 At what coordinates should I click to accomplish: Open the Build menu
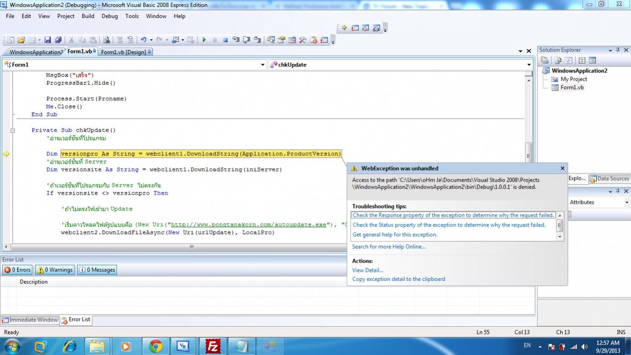point(88,16)
